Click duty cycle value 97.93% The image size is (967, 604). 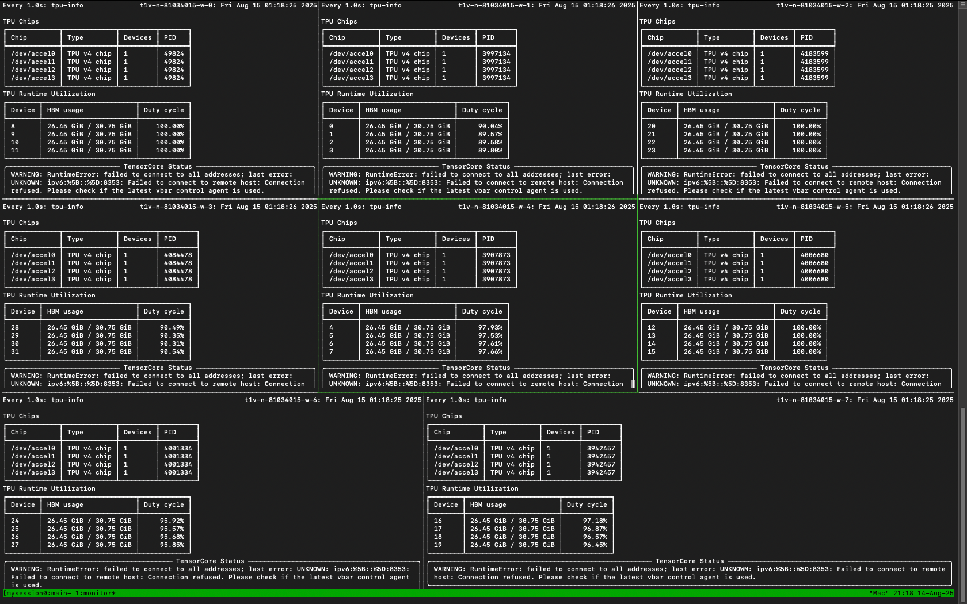point(490,327)
